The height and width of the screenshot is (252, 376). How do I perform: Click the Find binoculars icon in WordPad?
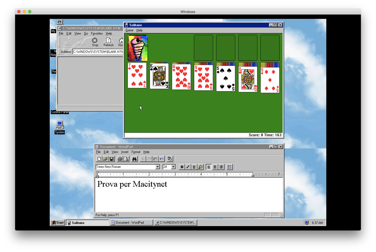click(x=134, y=159)
